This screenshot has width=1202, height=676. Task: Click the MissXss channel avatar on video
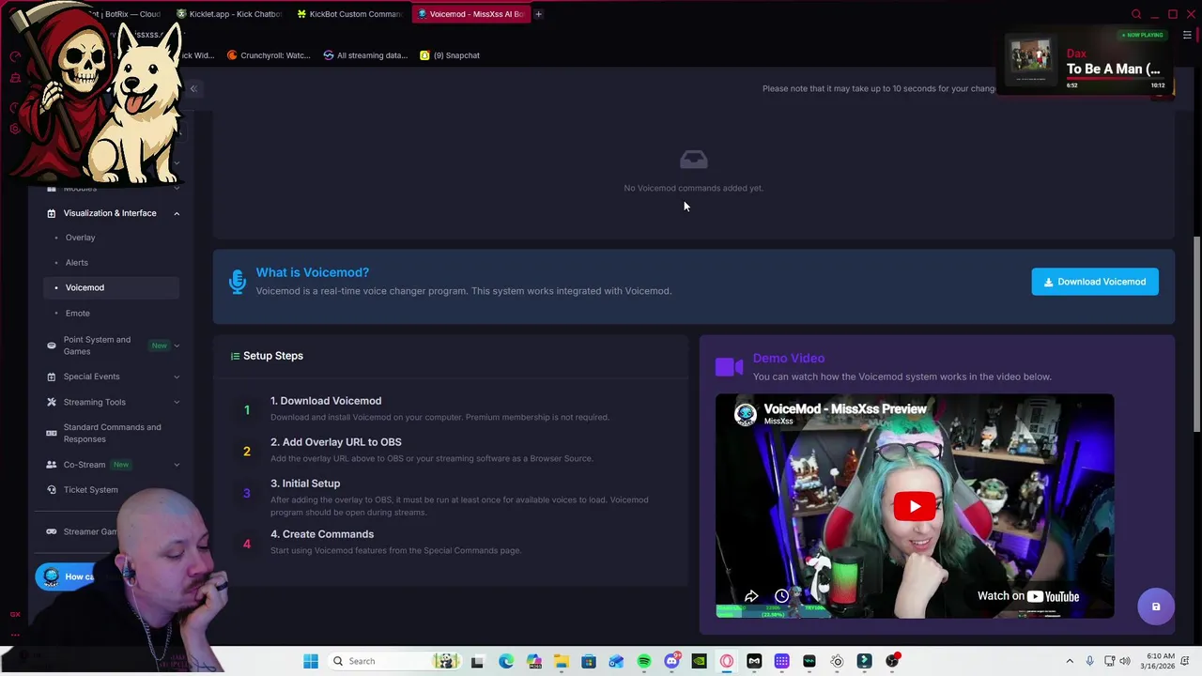[x=745, y=414]
